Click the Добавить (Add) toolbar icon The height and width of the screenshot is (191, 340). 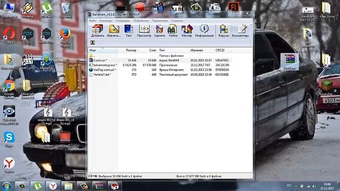pyautogui.click(x=97, y=31)
